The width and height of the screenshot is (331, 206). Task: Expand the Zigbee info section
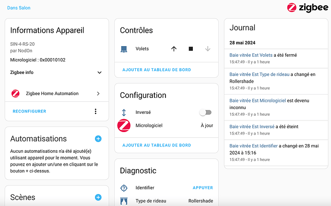[57, 73]
